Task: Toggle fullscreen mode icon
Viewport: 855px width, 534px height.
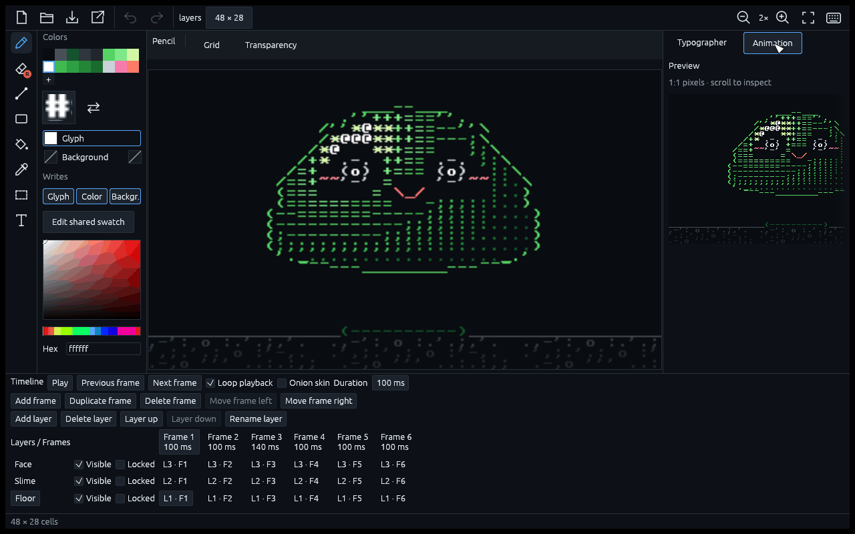Action: pos(808,17)
